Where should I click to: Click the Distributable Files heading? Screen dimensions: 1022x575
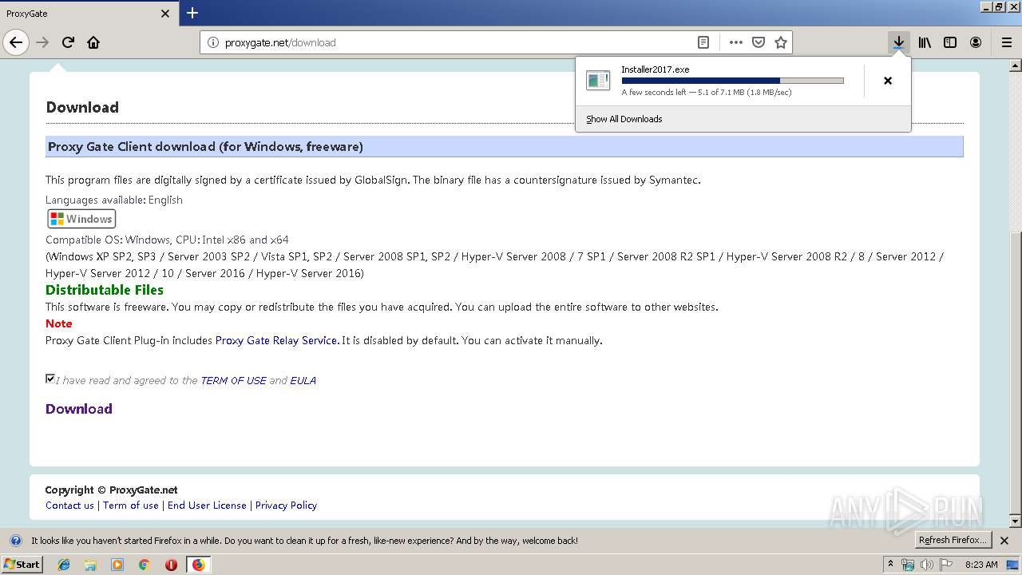click(105, 290)
